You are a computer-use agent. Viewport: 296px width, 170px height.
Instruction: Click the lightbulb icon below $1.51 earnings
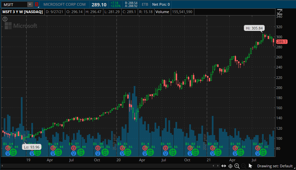(x=122, y=153)
